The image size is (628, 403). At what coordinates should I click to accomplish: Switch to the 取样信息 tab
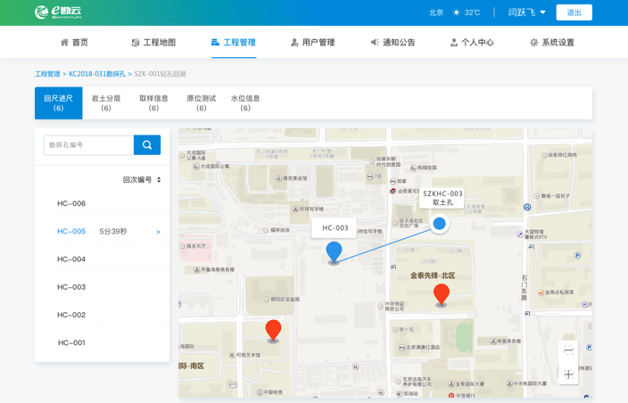[x=153, y=103]
